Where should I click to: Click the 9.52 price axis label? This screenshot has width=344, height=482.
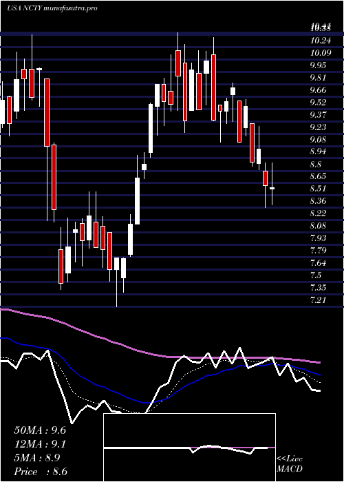[x=318, y=103]
